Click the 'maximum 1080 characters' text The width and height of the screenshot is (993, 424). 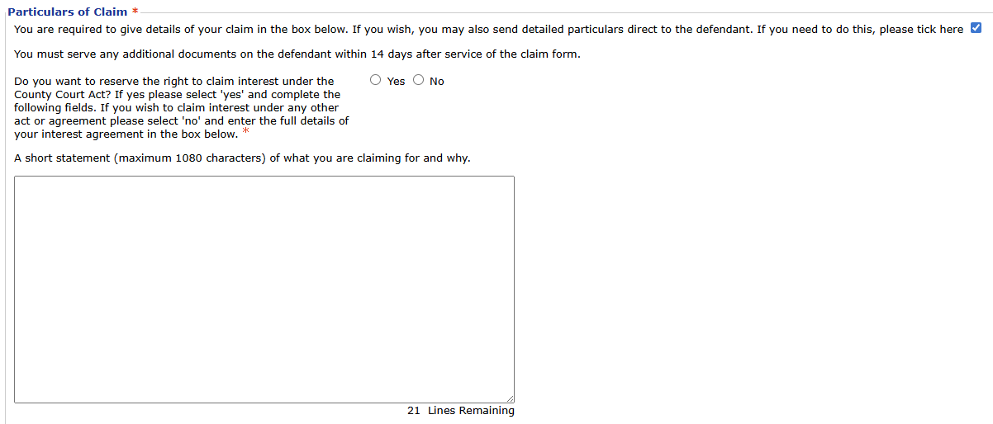[192, 158]
